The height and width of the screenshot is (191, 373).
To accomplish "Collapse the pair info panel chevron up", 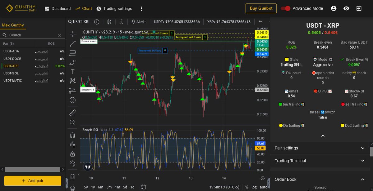I will coord(323,136).
